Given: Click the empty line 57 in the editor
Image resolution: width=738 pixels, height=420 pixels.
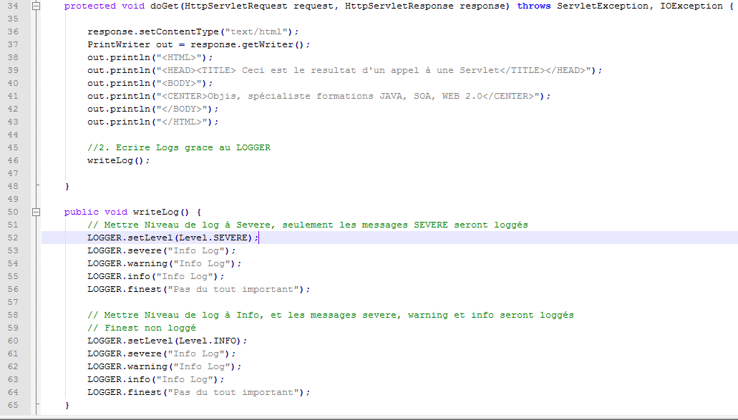Looking at the screenshot, I should tap(286, 302).
